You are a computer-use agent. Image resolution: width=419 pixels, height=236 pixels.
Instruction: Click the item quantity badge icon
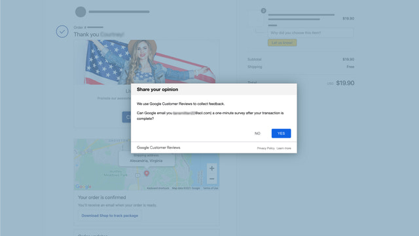coord(263,10)
